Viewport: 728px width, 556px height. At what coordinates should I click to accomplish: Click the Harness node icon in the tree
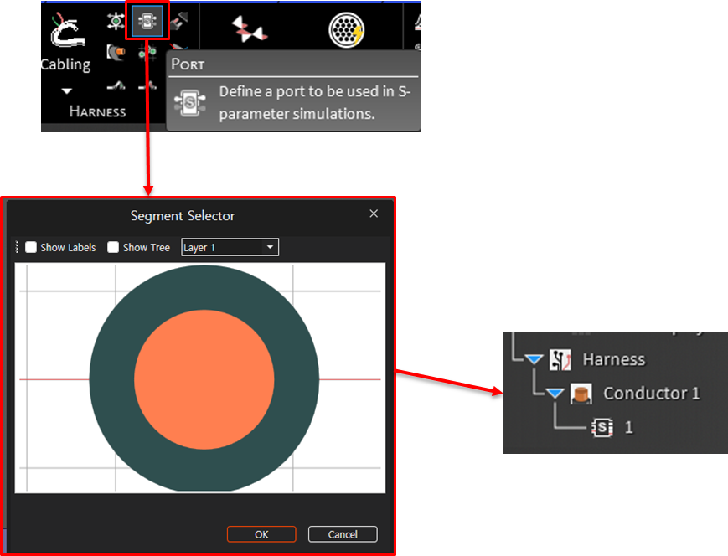coord(560,360)
